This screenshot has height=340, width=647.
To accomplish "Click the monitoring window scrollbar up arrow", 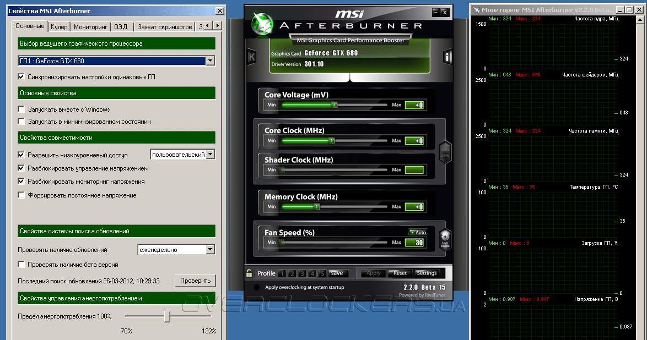I will 640,19.
